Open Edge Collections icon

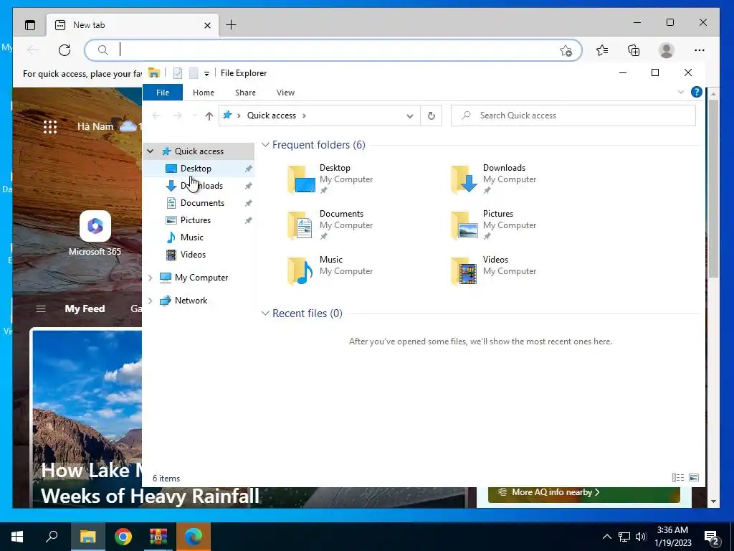[634, 50]
